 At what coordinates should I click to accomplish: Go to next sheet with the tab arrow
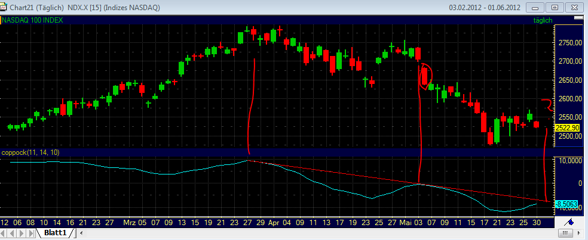click(22, 233)
